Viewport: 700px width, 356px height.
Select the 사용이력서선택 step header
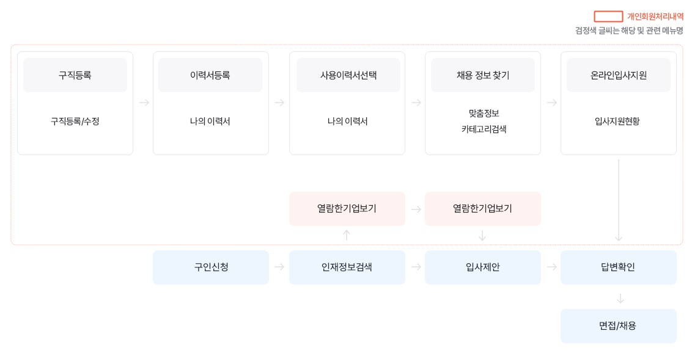[x=348, y=75]
